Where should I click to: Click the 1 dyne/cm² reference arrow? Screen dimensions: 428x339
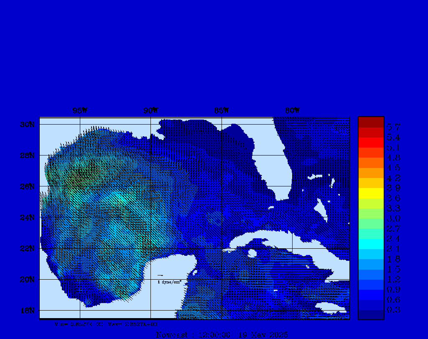[x=160, y=275]
